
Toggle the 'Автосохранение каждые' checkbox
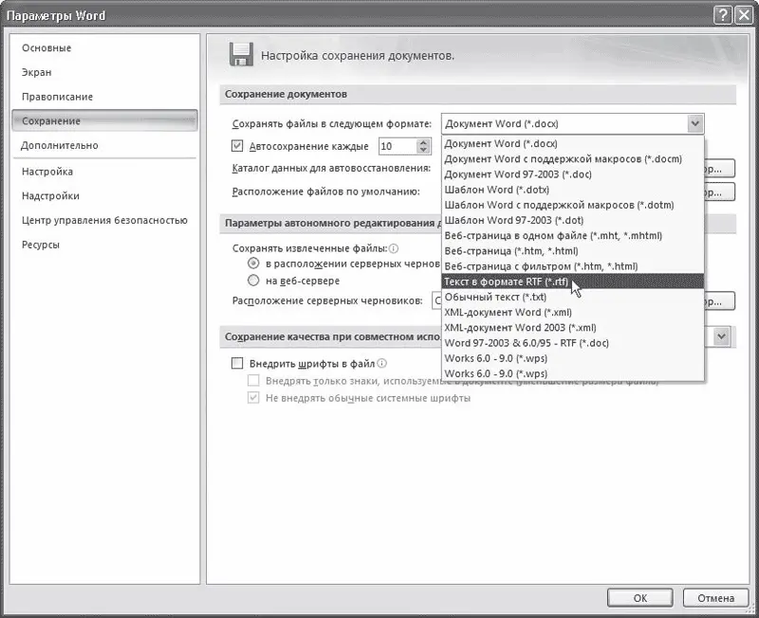(238, 146)
